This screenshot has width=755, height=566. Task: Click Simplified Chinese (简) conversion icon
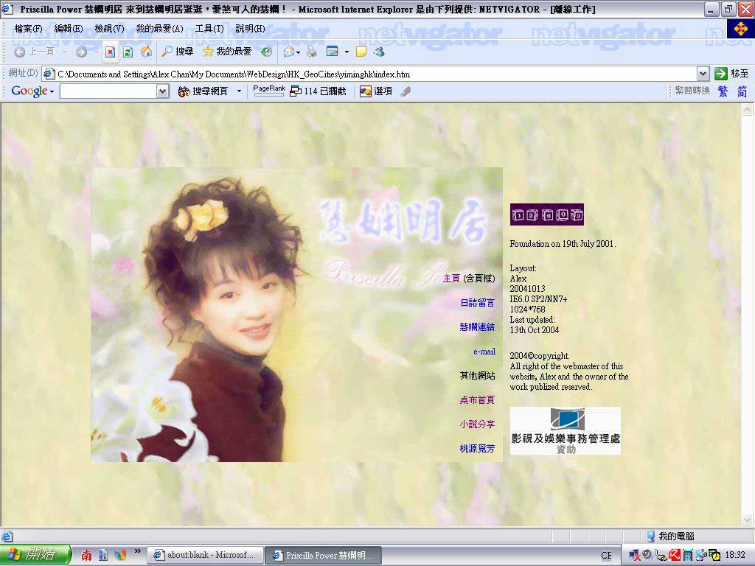click(742, 91)
